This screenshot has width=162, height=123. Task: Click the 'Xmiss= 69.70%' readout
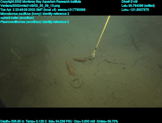[x=107, y=121]
